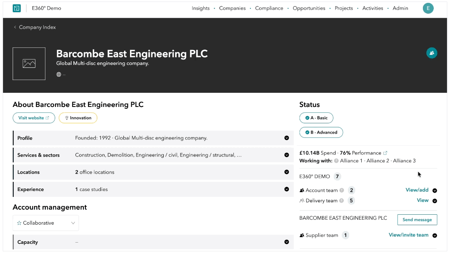Open the Compliance menu
This screenshot has height=253, width=450.
(269, 8)
